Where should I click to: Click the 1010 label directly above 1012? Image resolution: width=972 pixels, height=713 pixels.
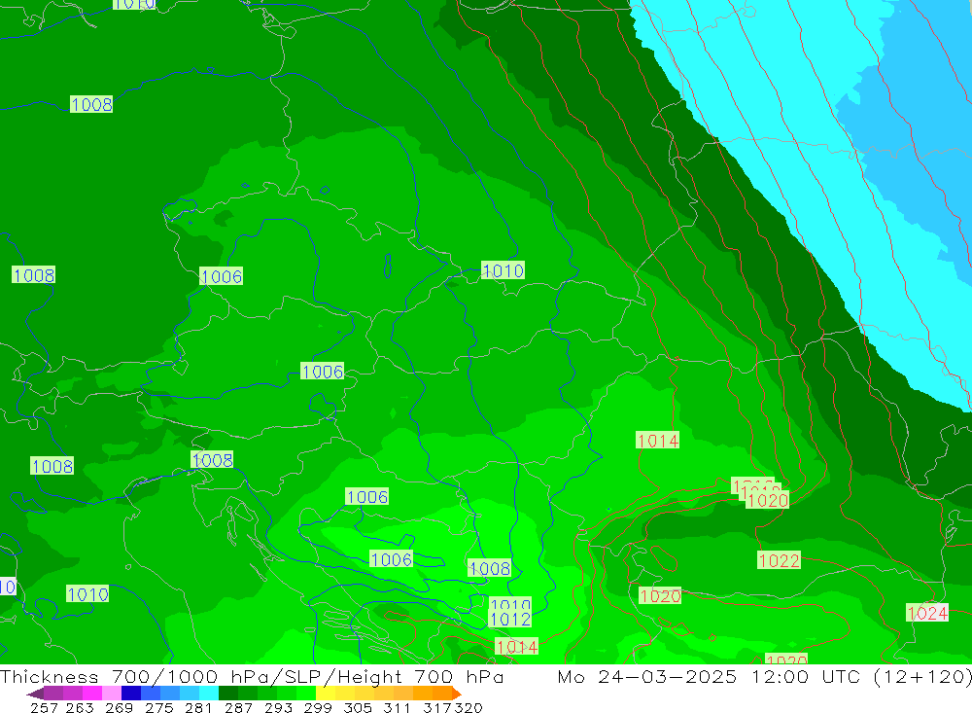pos(510,603)
